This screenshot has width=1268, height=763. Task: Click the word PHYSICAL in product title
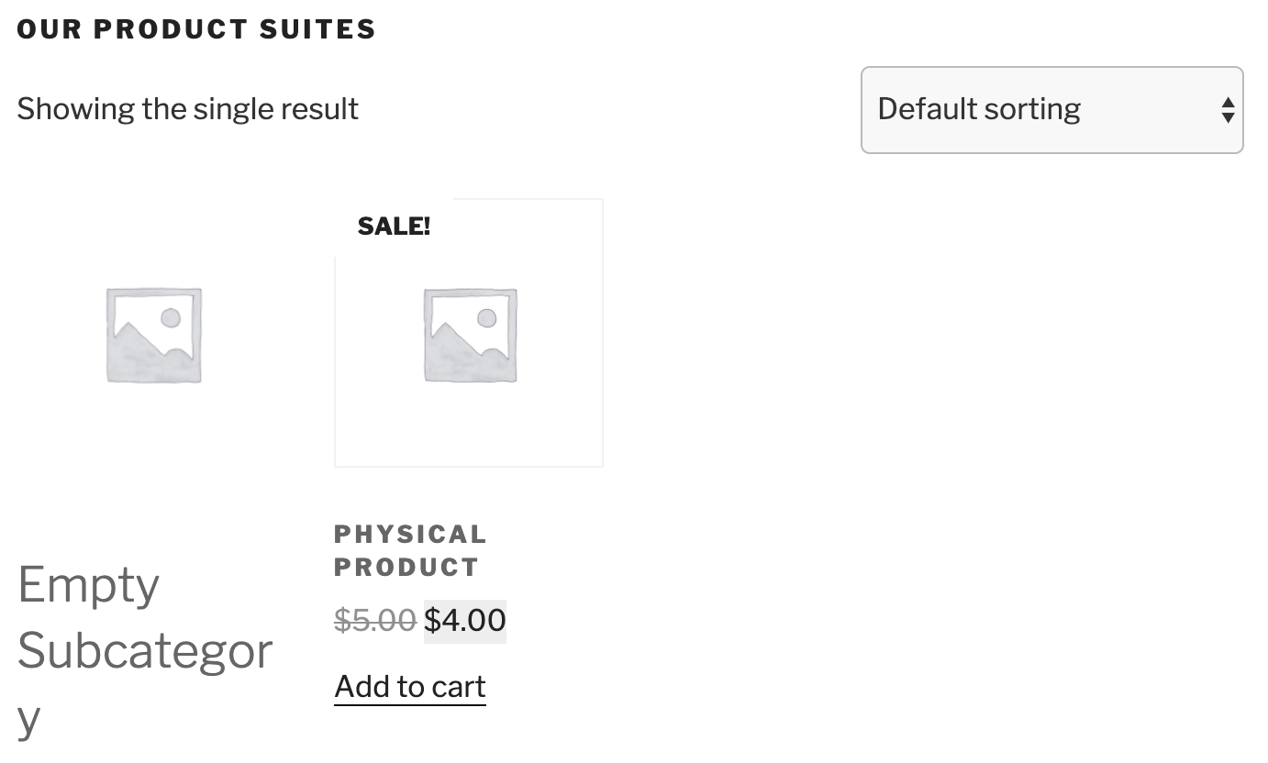tap(410, 535)
